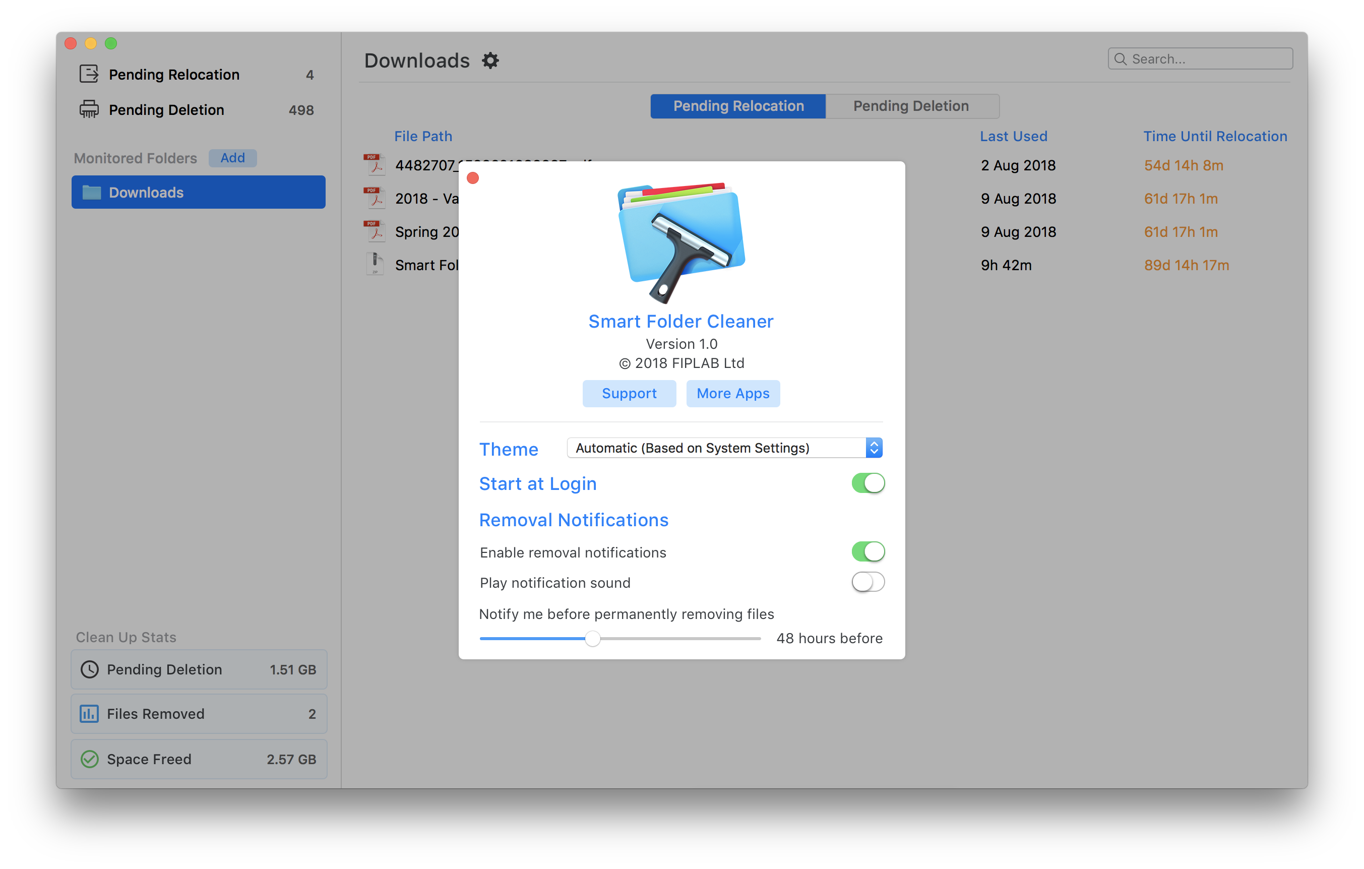Viewport: 1364px width, 869px height.
Task: Click in the Search field
Action: click(x=1200, y=59)
